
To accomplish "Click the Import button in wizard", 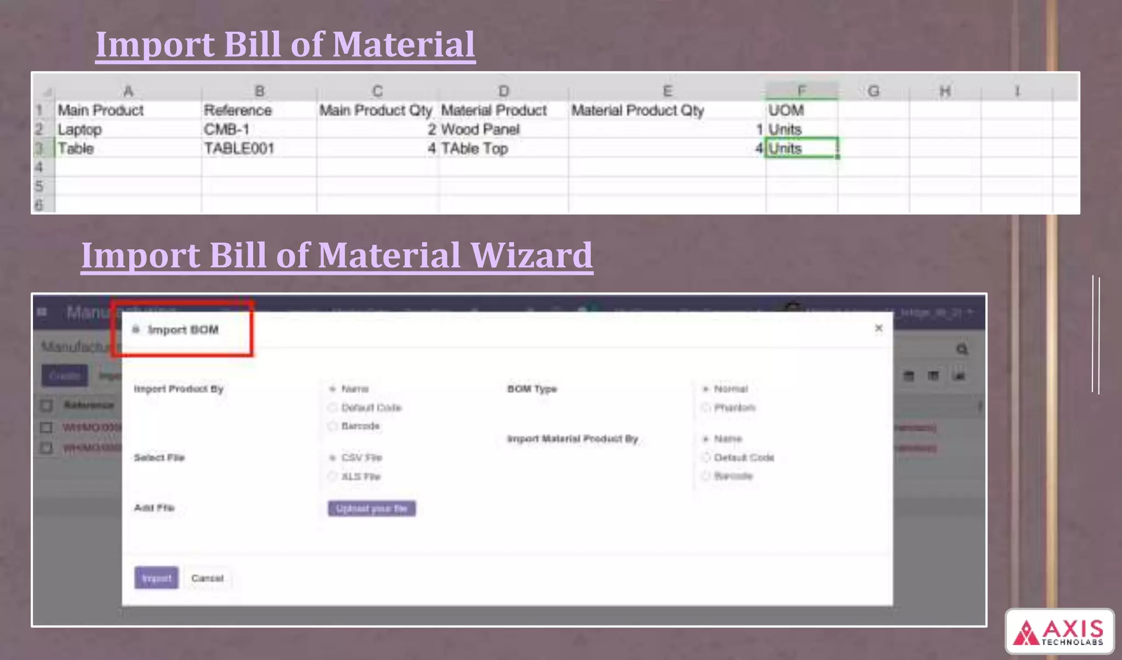I will pos(156,578).
